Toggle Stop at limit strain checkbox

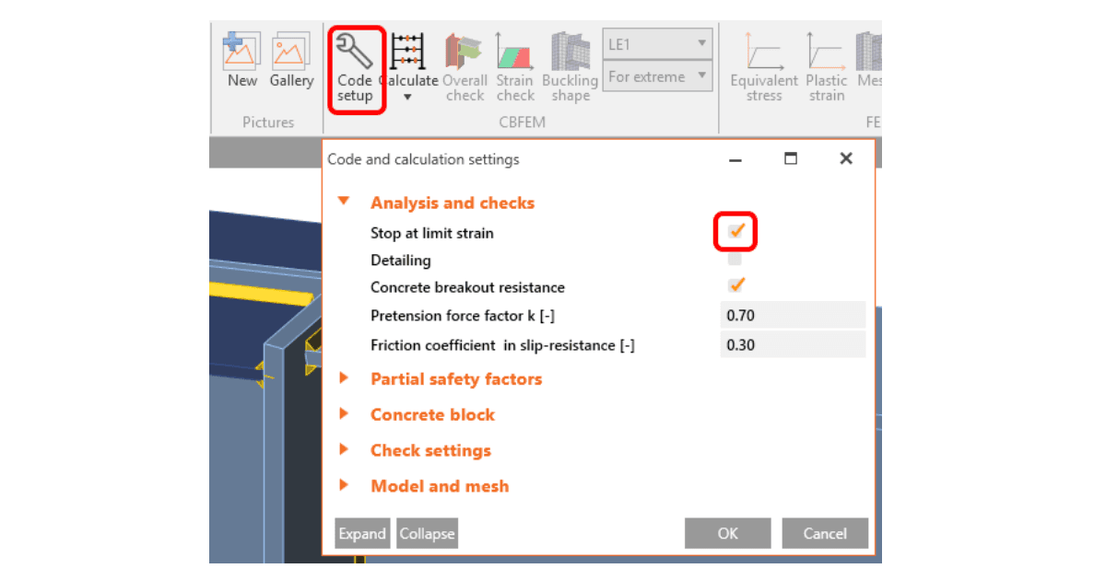(736, 231)
